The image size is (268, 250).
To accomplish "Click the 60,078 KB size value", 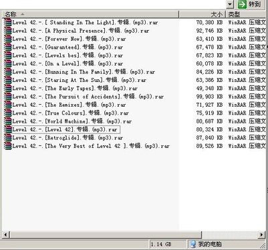I will [x=209, y=63].
